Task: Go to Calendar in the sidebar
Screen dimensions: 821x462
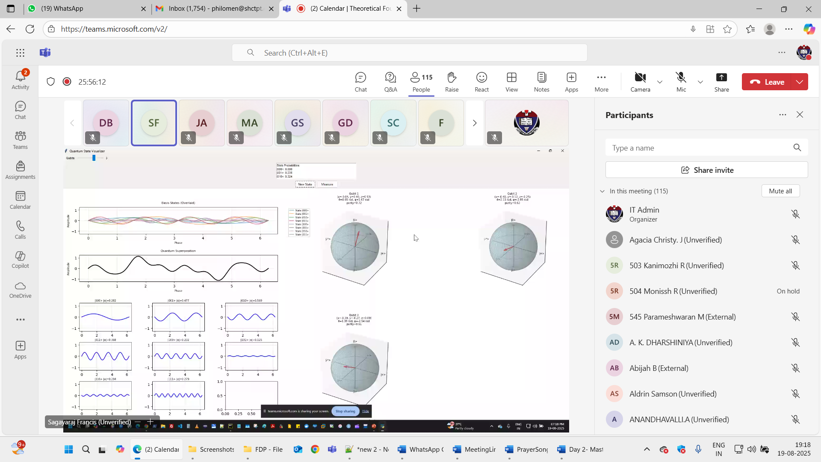Action: click(20, 200)
